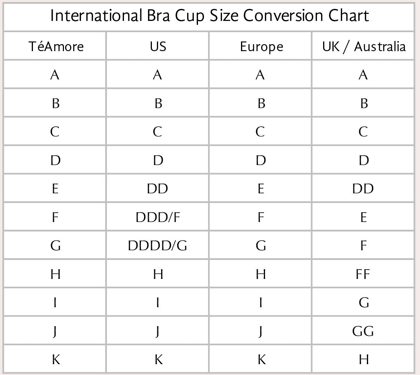The width and height of the screenshot is (420, 375).
Task: Select the DD cell in the US column
Action: (x=158, y=189)
